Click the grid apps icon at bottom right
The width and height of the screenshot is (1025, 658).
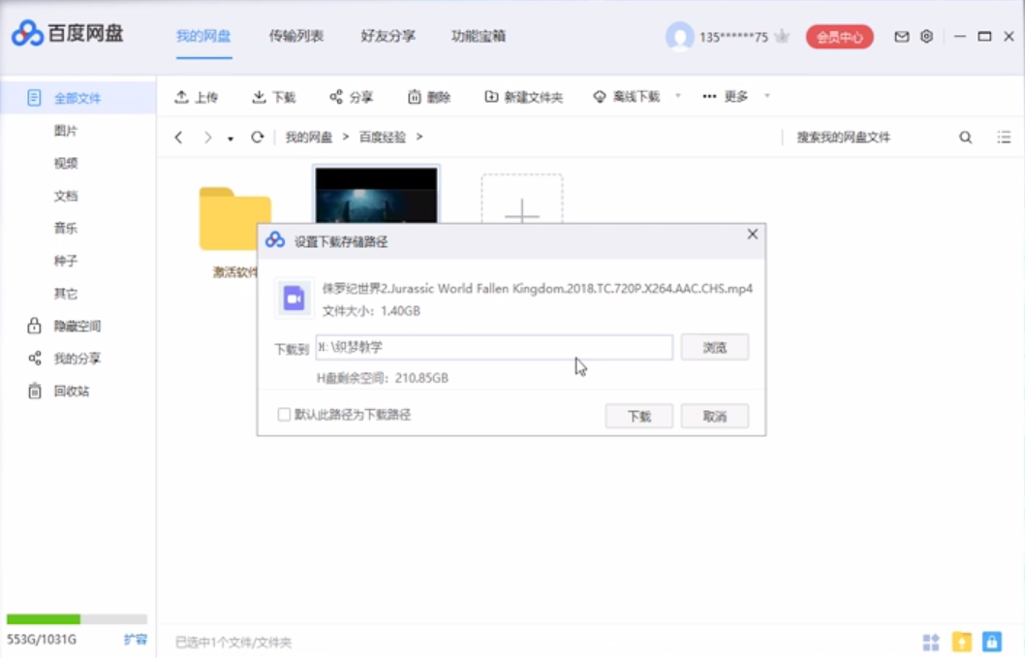[x=931, y=642]
